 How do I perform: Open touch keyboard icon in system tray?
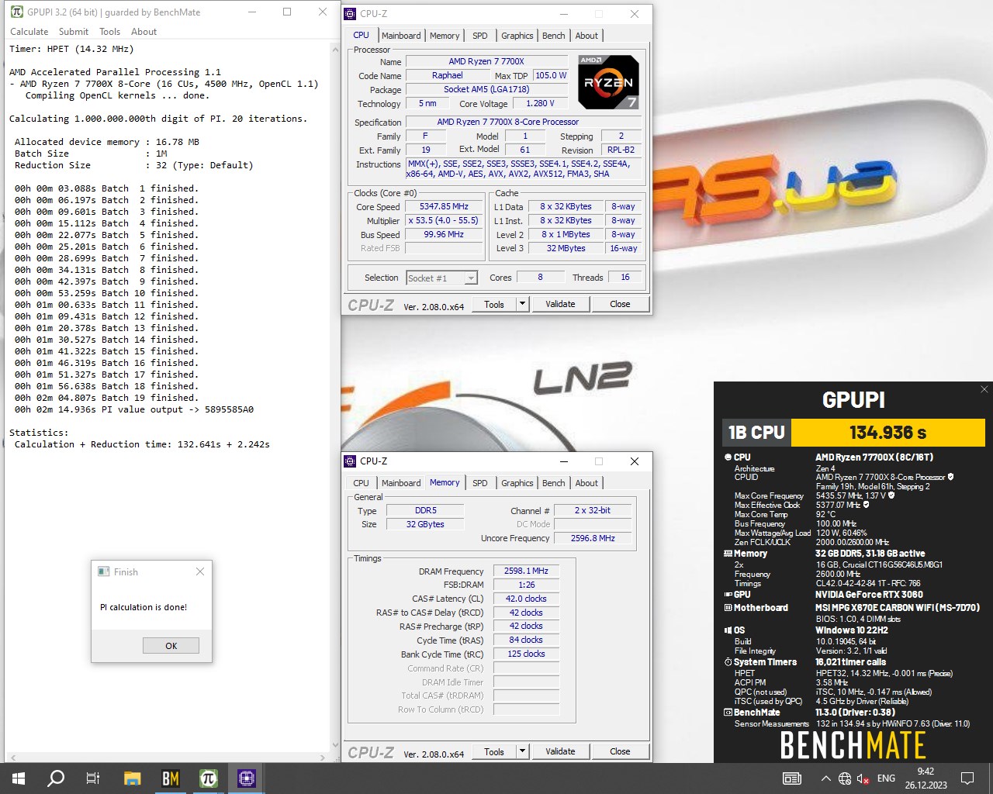(x=792, y=778)
